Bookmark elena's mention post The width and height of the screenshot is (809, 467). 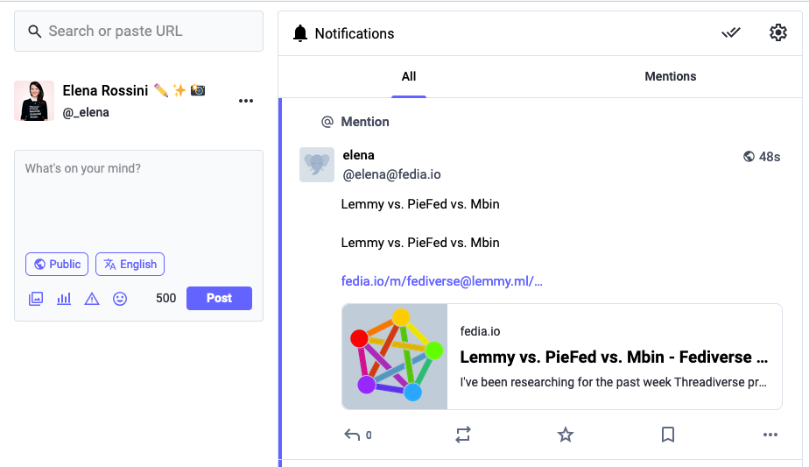click(667, 435)
